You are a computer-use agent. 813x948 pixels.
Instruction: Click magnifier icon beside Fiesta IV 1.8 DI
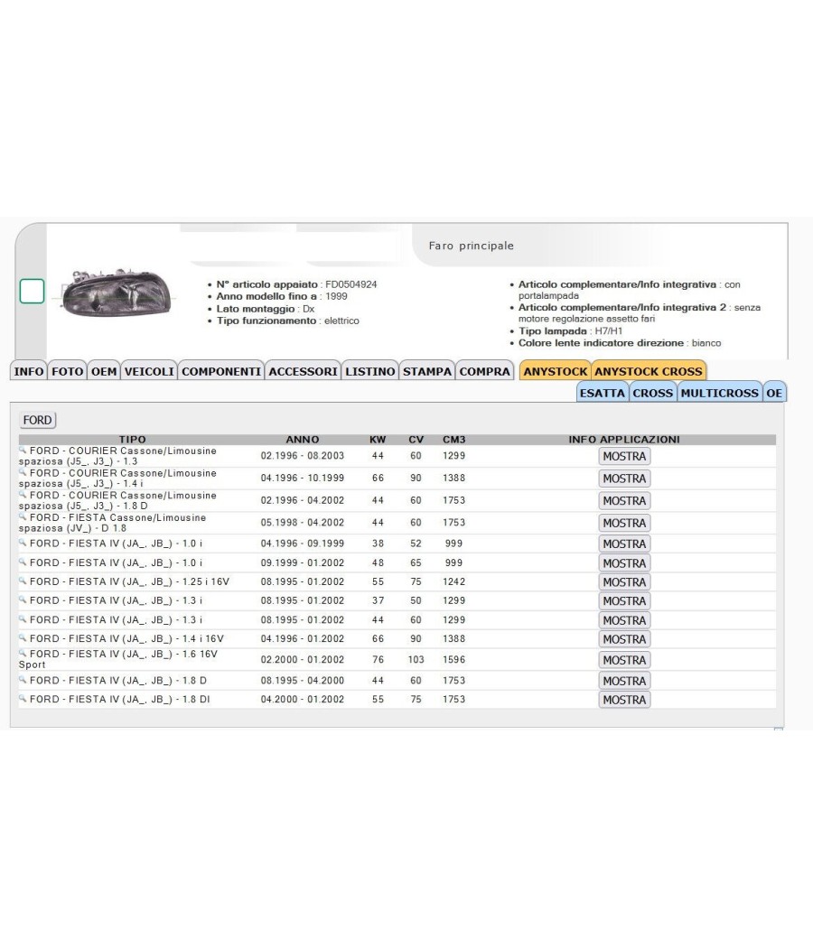pyautogui.click(x=23, y=698)
